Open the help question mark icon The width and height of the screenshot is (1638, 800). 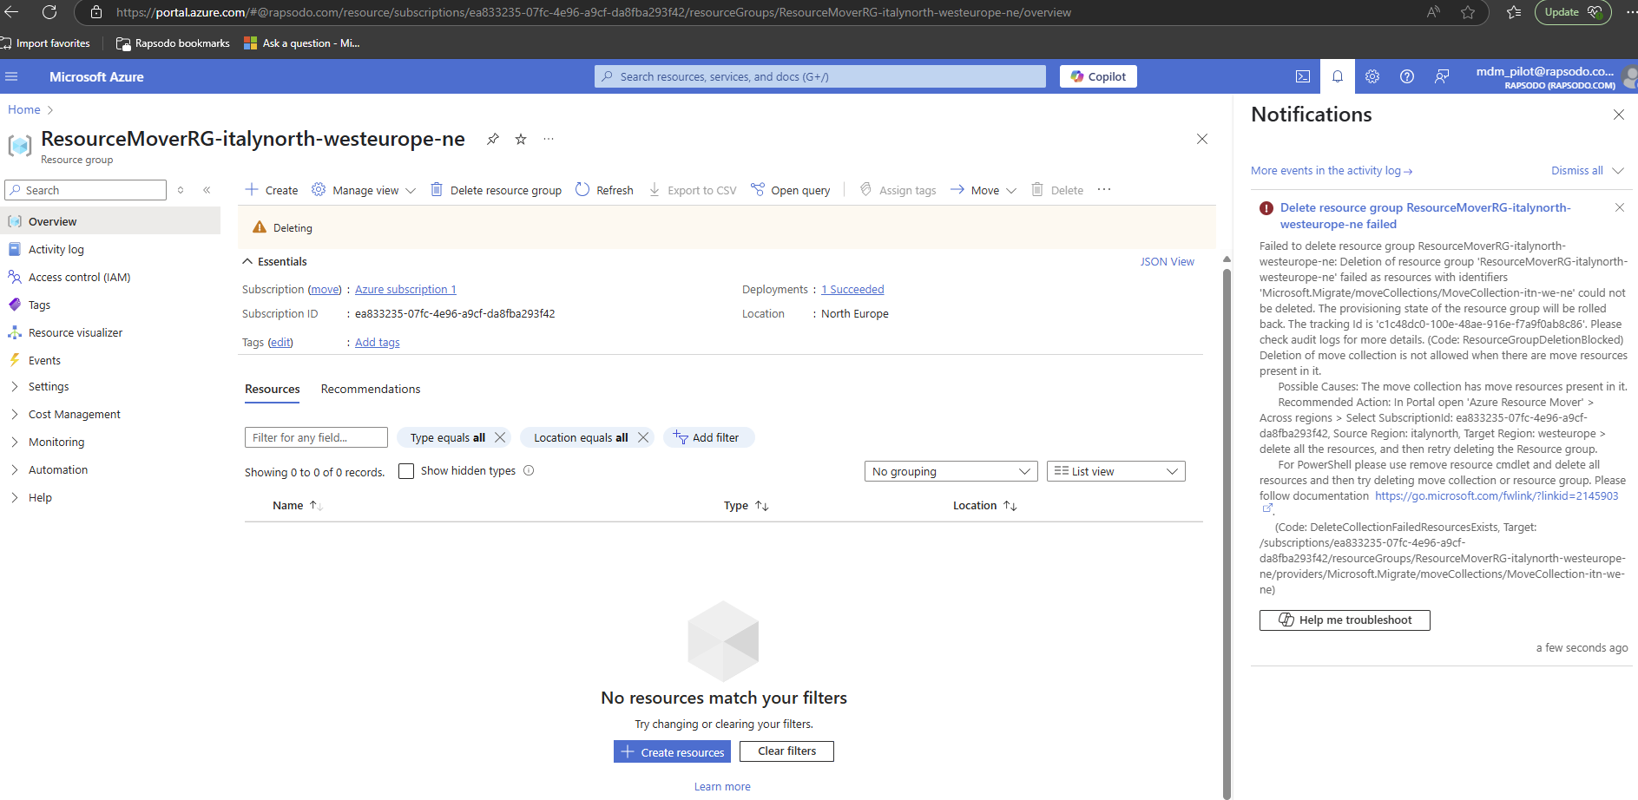point(1407,76)
